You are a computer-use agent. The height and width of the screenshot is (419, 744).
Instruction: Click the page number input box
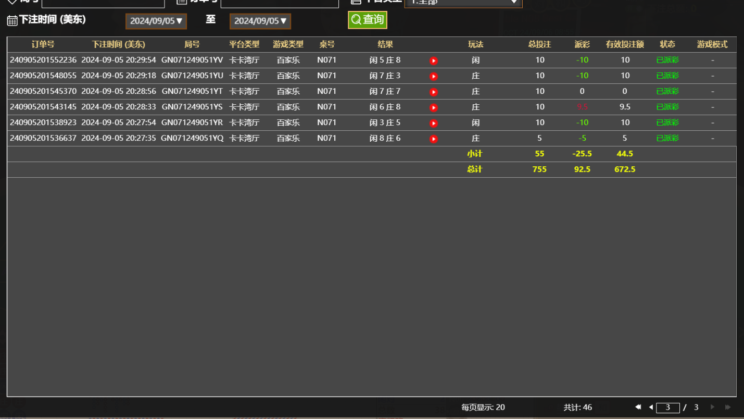pos(667,408)
